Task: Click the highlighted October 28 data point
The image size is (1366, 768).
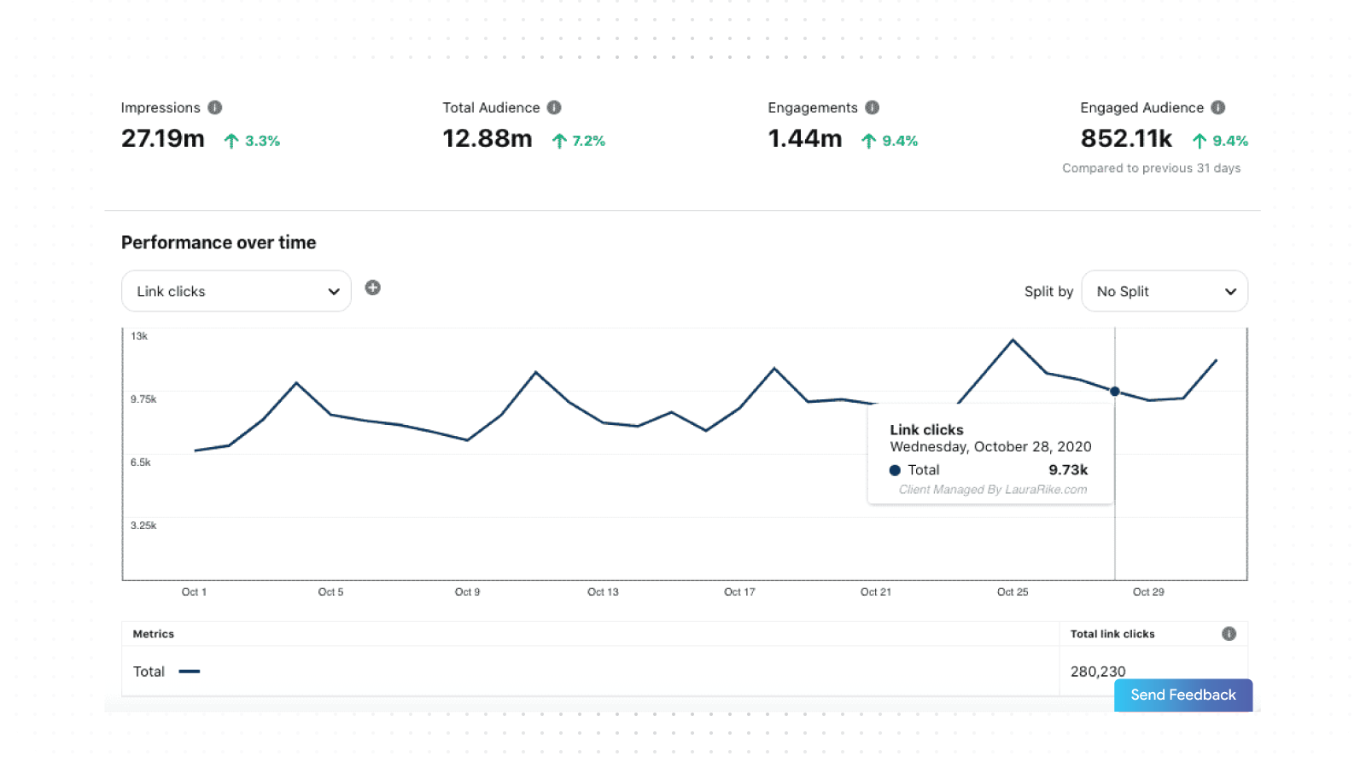Action: point(1115,392)
